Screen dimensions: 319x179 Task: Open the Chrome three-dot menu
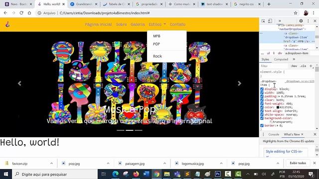314,13
